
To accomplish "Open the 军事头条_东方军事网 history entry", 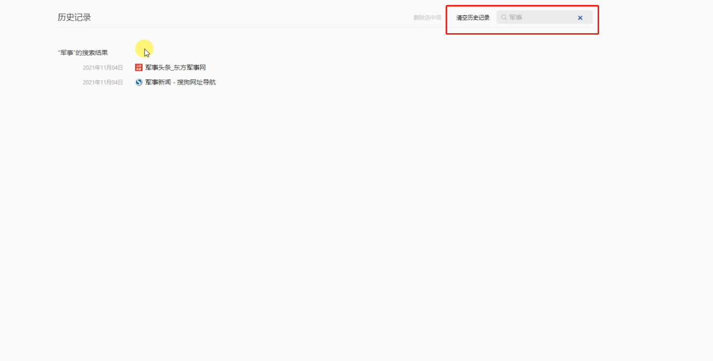I will pos(175,67).
